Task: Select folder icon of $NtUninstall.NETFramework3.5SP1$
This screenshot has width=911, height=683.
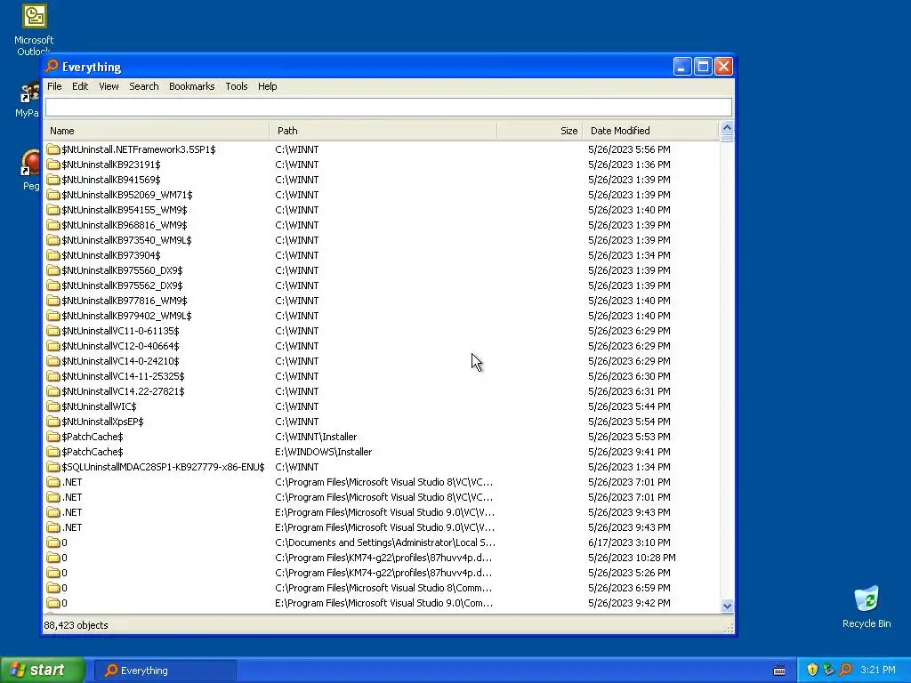Action: [53, 149]
